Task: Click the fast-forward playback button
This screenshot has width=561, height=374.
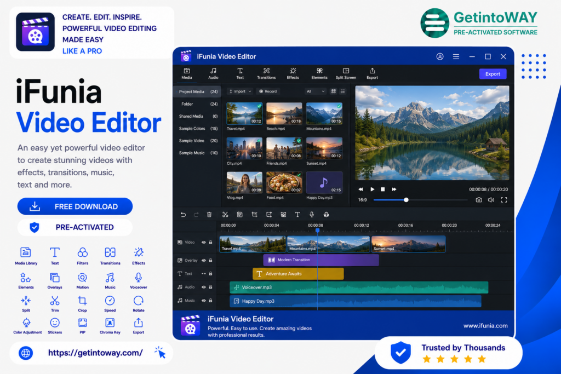Action: [394, 189]
